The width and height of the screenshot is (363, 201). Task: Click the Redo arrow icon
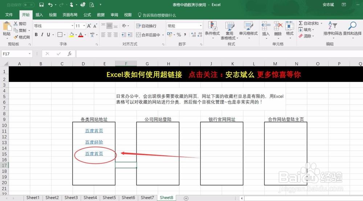[61, 5]
